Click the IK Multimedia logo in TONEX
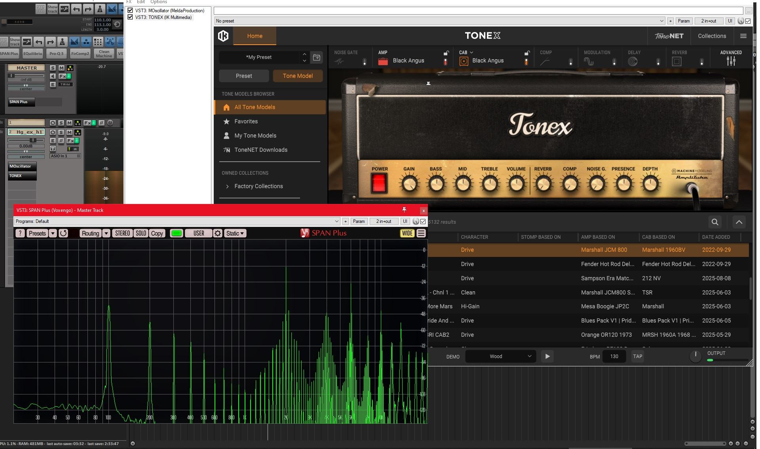Image resolution: width=760 pixels, height=449 pixels. coord(223,36)
